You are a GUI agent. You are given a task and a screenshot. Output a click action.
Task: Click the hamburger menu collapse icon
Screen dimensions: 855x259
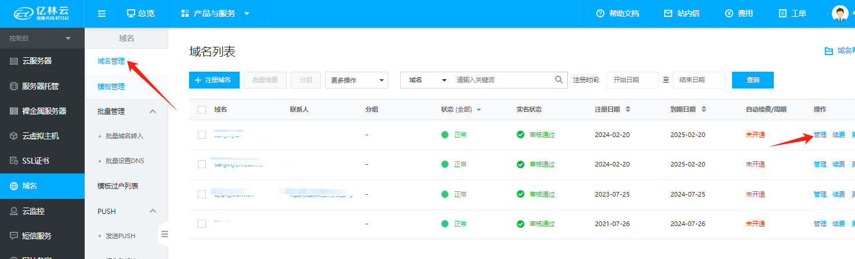tap(102, 13)
